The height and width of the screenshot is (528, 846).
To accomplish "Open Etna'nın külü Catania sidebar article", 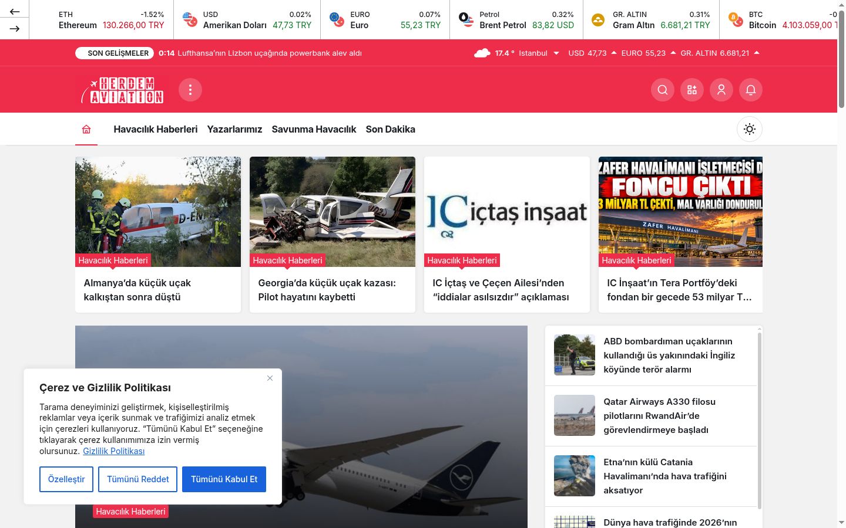I will (x=665, y=476).
